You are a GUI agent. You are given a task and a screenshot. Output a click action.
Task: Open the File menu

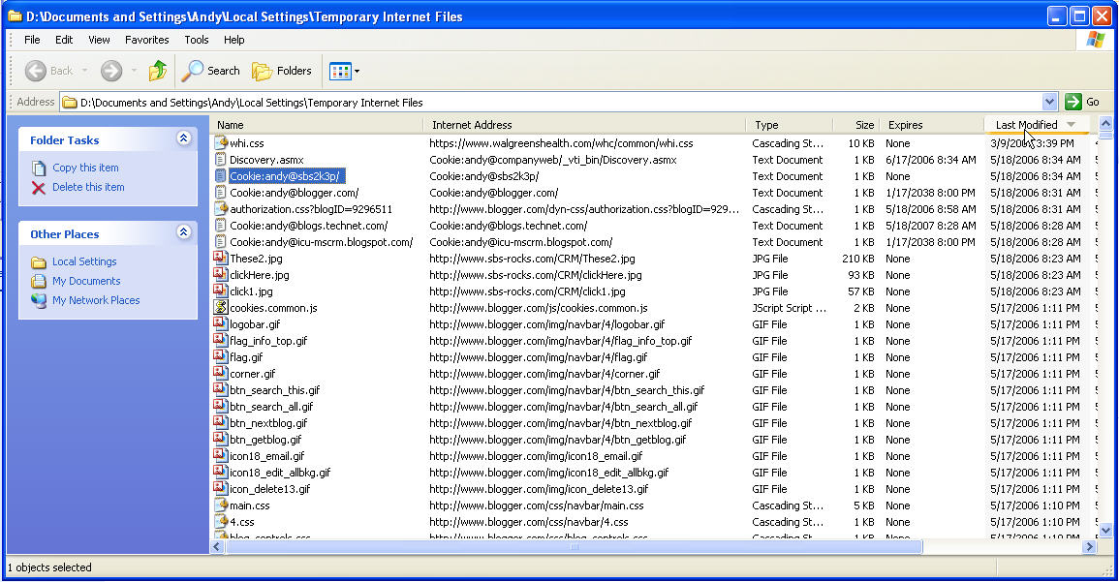coord(32,40)
